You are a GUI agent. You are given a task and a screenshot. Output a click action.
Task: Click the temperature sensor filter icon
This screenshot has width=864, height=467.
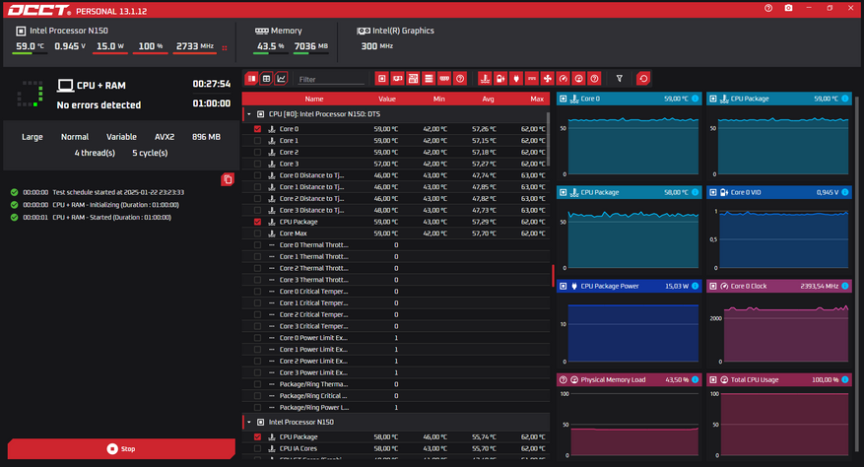coord(484,79)
